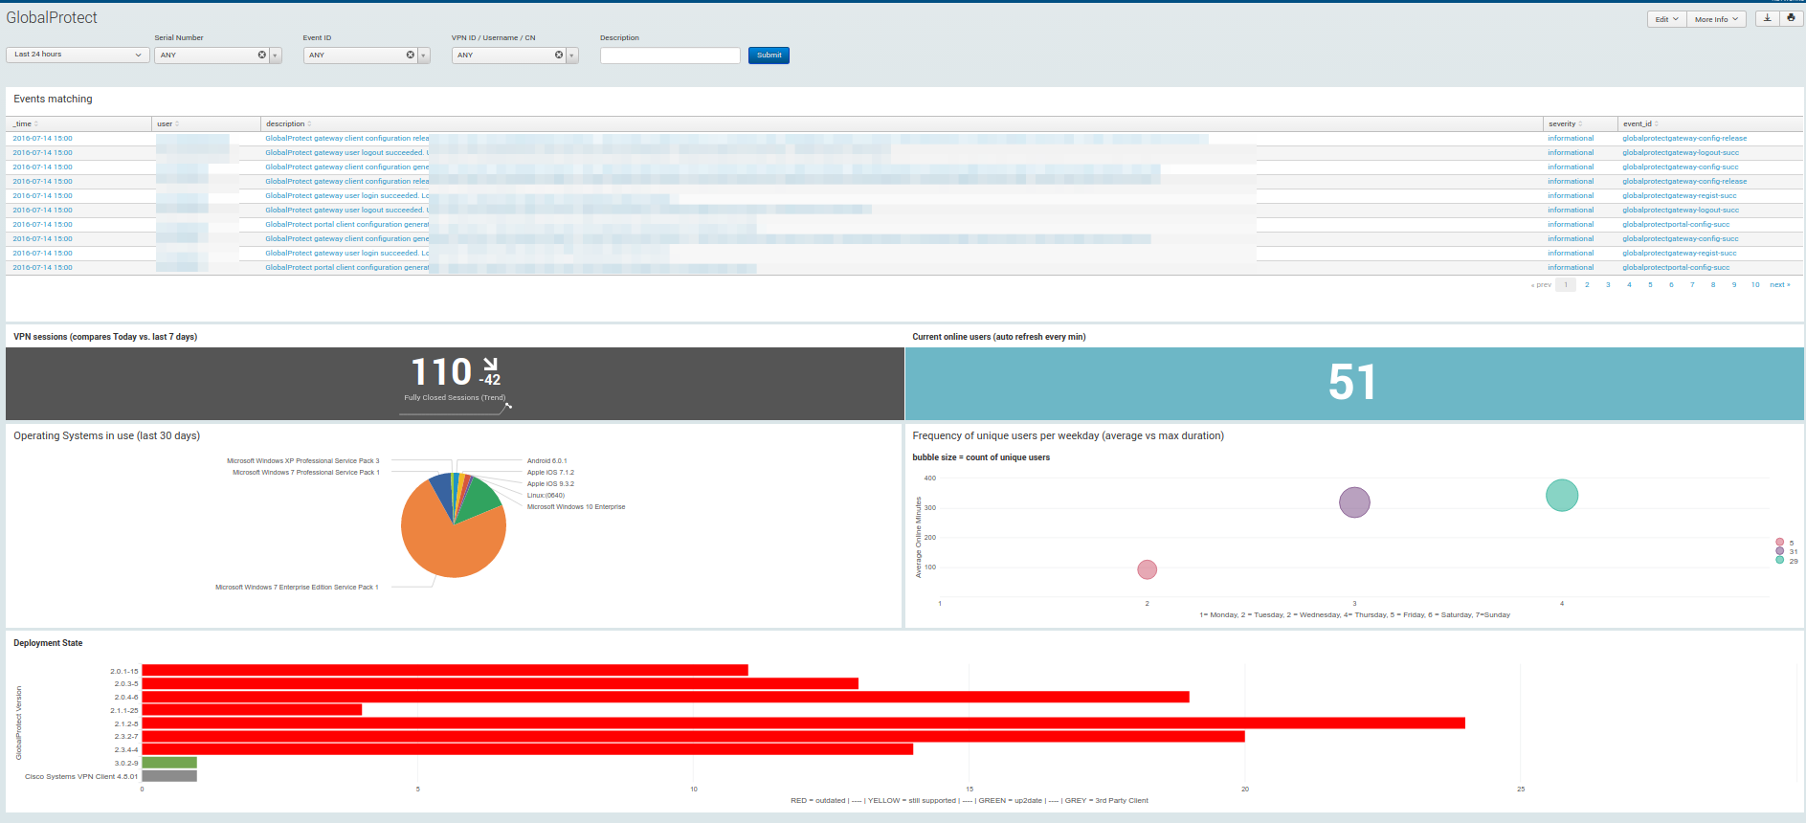
Task: Go to results page 8
Action: click(x=1713, y=285)
